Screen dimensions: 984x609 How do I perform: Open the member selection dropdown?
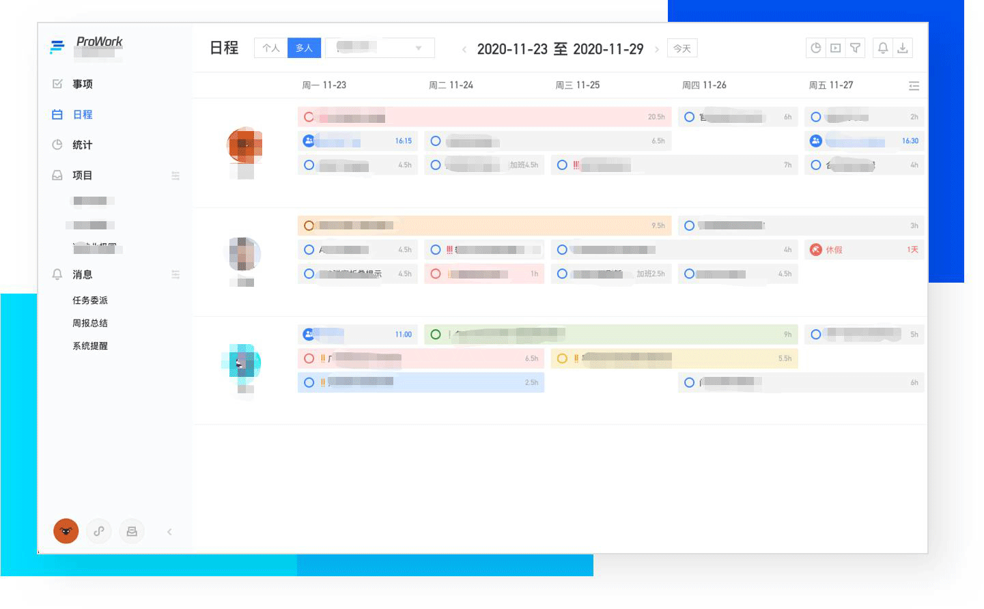click(380, 48)
